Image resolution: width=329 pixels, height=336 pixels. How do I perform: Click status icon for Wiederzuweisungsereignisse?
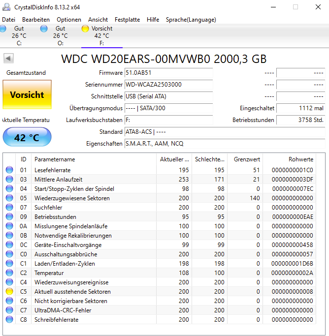click(9, 282)
